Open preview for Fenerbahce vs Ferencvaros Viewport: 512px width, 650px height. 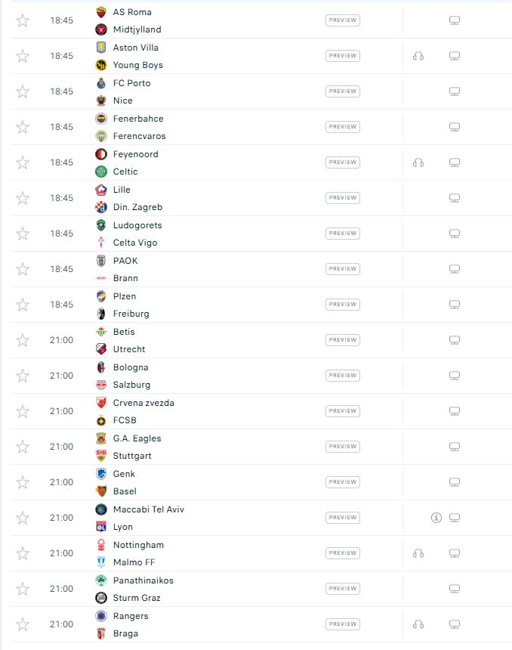click(x=343, y=127)
